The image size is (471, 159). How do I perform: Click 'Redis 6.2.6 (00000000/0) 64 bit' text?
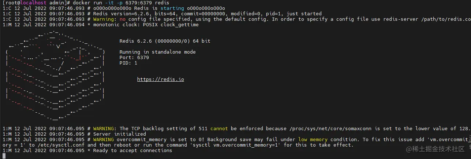click(x=165, y=41)
